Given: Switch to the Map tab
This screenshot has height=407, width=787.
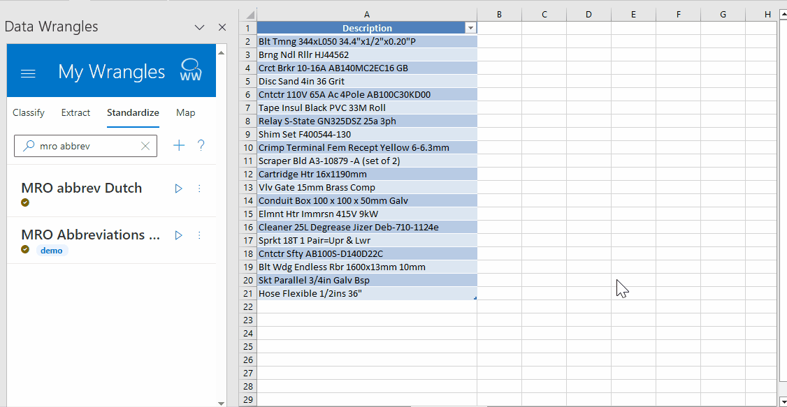Looking at the screenshot, I should pyautogui.click(x=186, y=113).
